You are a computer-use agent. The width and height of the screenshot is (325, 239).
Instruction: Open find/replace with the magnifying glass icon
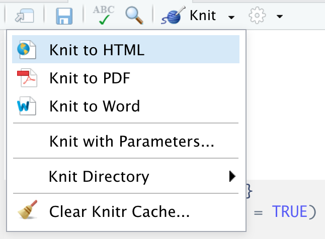134,16
